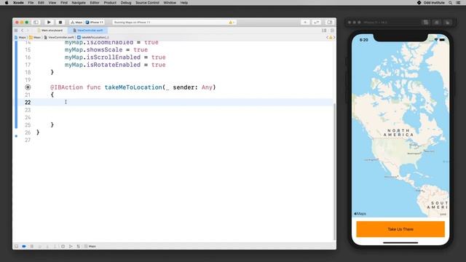Viewport: 466px width, 262px height.
Task: Click the code review arrows button
Action: (x=316, y=23)
